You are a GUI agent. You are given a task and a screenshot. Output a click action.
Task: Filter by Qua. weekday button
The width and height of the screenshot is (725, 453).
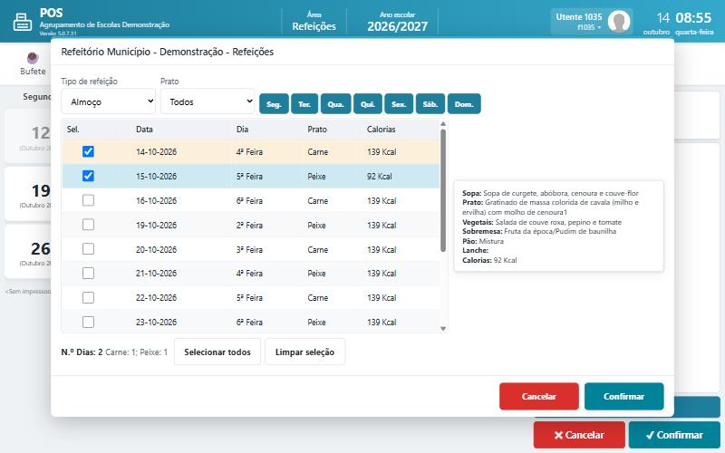335,103
